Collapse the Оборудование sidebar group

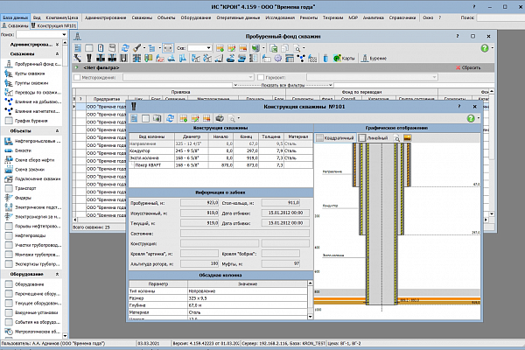tap(57, 274)
